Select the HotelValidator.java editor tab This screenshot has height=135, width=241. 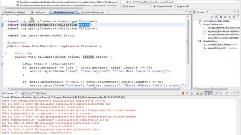tap(63, 12)
